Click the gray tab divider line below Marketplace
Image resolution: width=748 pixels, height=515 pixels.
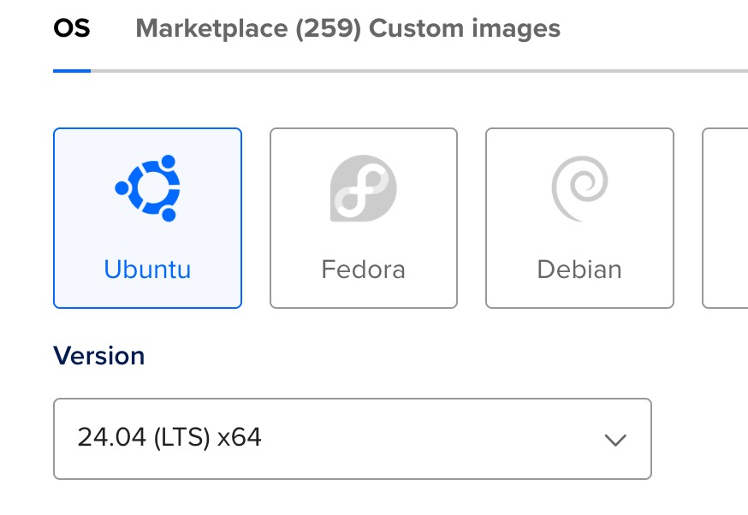point(248,70)
